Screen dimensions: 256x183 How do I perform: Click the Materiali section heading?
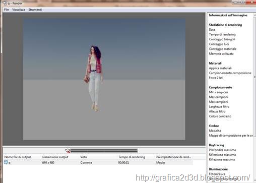(215, 63)
